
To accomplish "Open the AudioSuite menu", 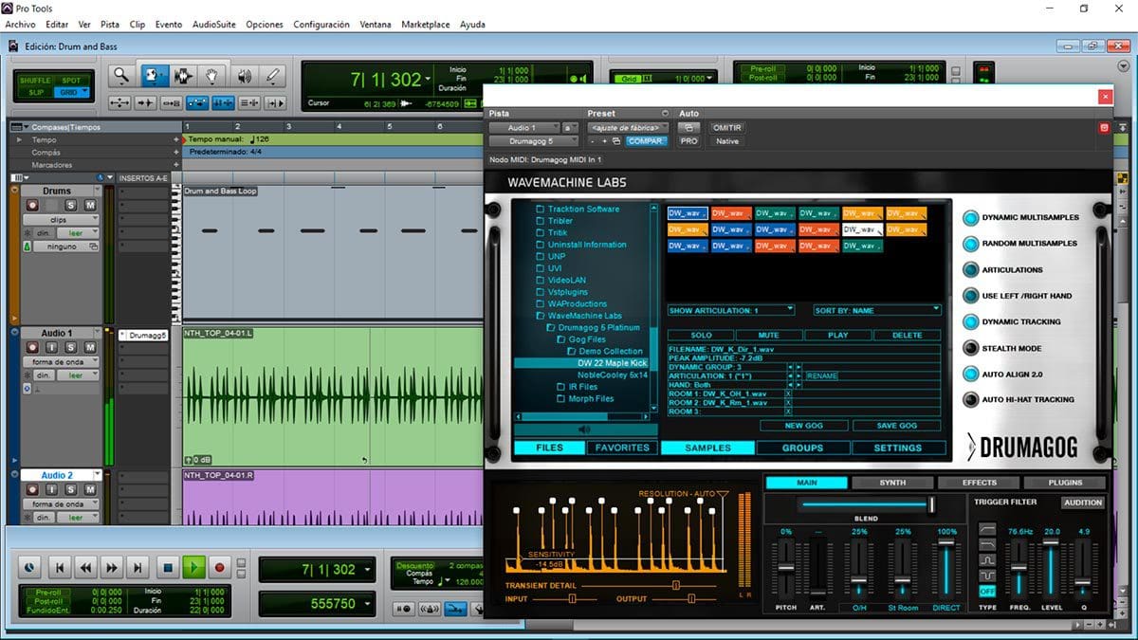I will (x=214, y=24).
